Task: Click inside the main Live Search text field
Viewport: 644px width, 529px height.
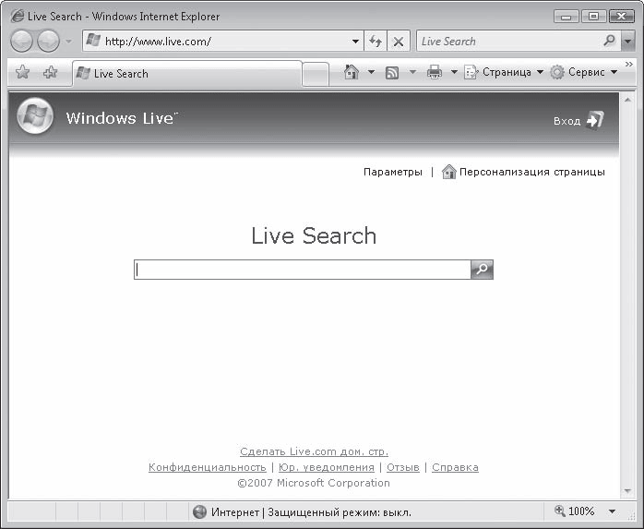Action: tap(302, 270)
